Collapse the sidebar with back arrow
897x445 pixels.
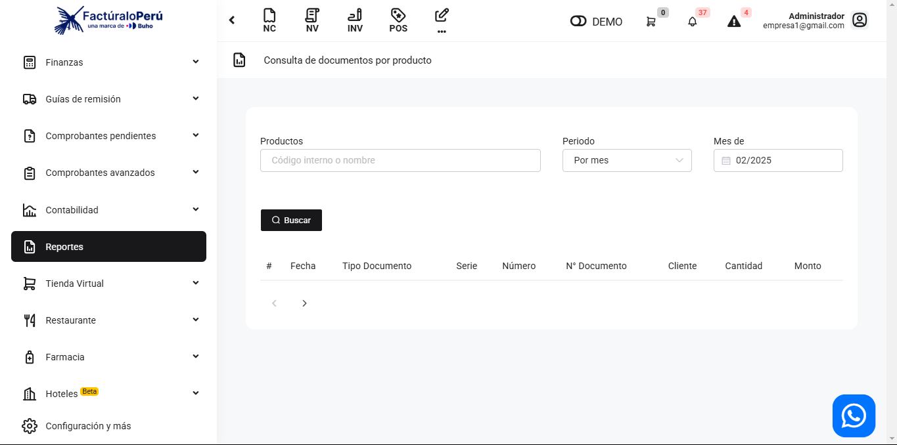click(232, 20)
